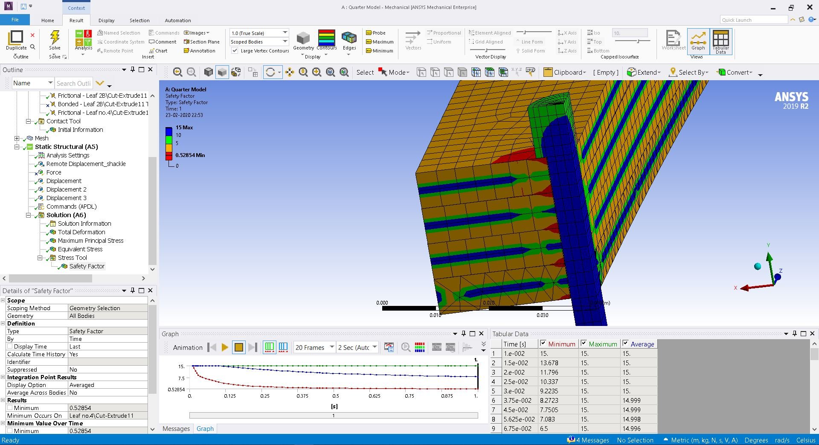Screen dimensions: 819x445
Task: Run the Solve lightning bolt icon
Action: pyautogui.click(x=55, y=38)
